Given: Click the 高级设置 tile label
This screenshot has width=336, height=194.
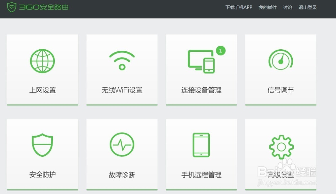Looking at the screenshot, I should [281, 175].
